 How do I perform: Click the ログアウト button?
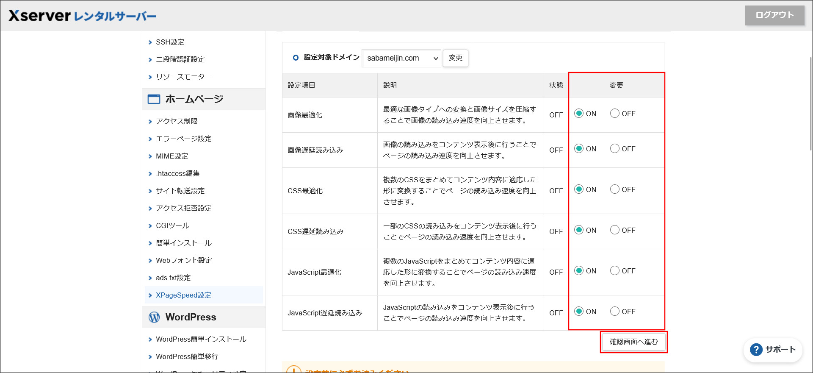775,15
